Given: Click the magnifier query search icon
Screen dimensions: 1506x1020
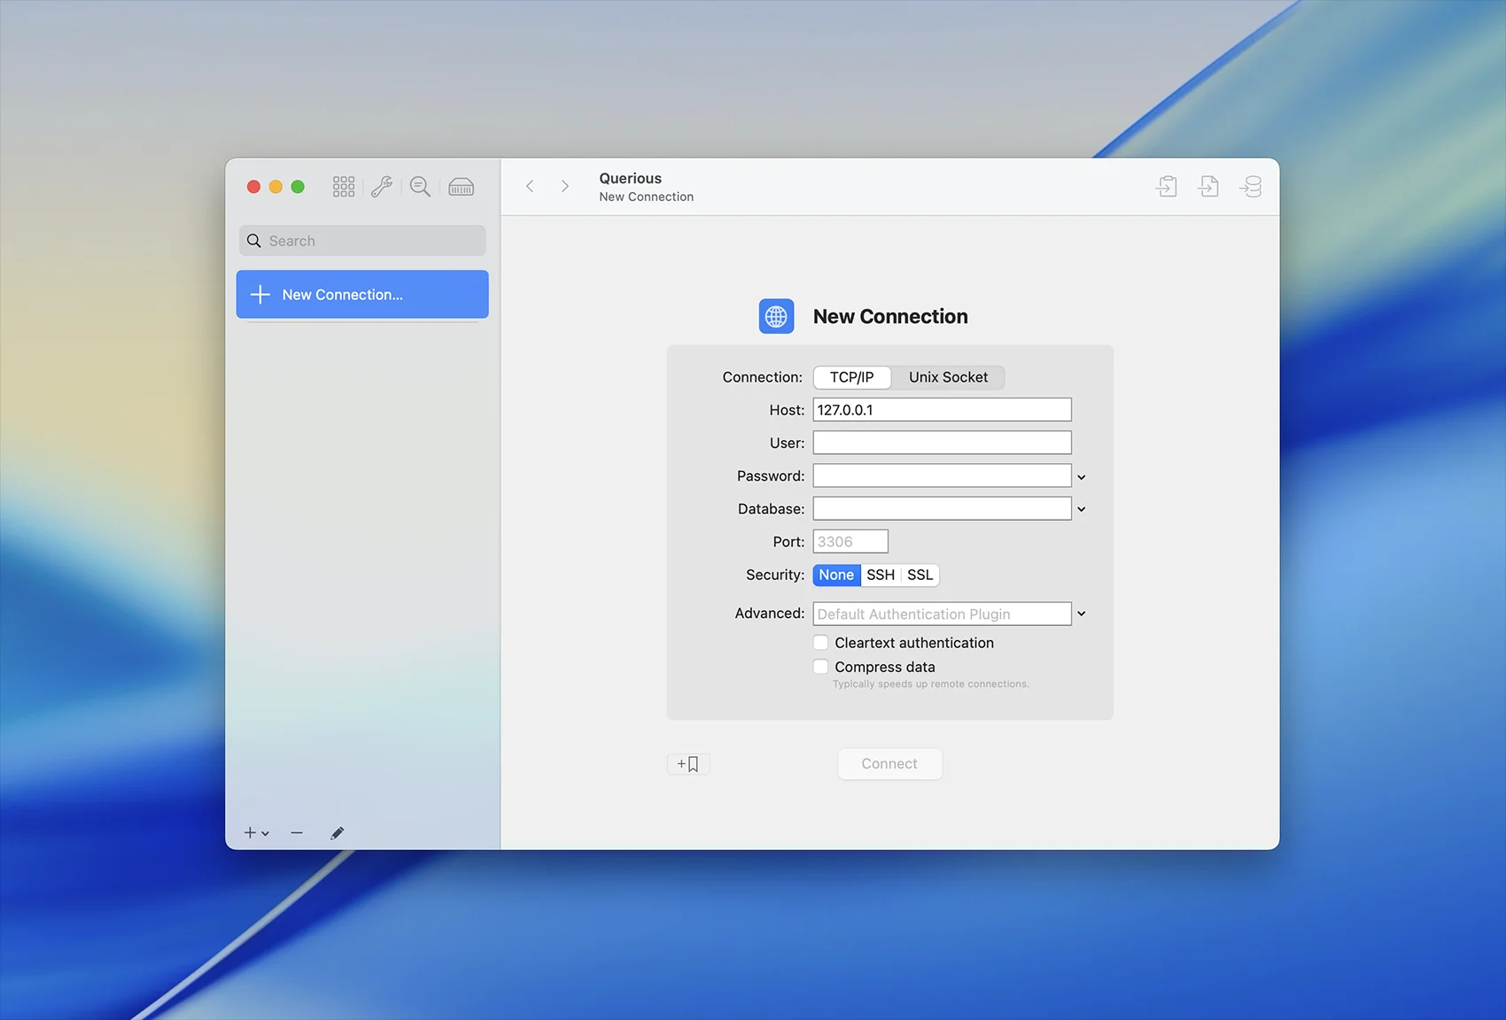Looking at the screenshot, I should click(420, 187).
